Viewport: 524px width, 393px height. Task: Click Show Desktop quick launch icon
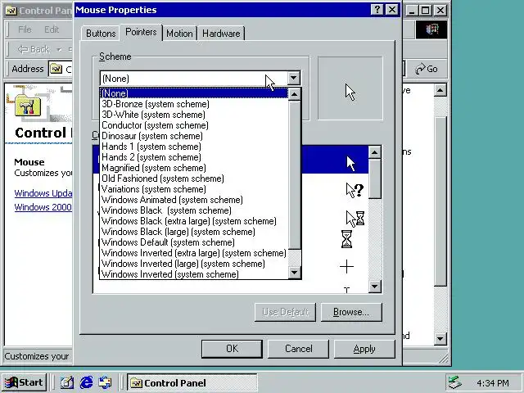(x=67, y=382)
